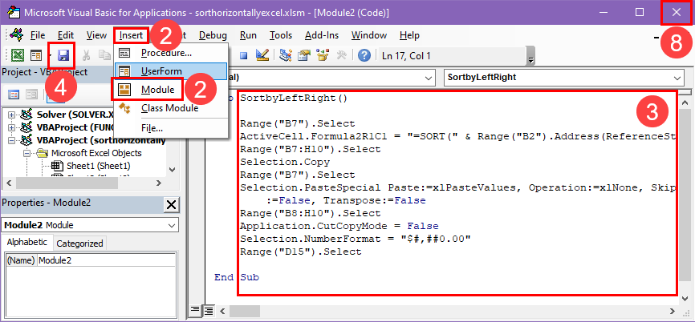Open the Tools menu

[x=281, y=35]
